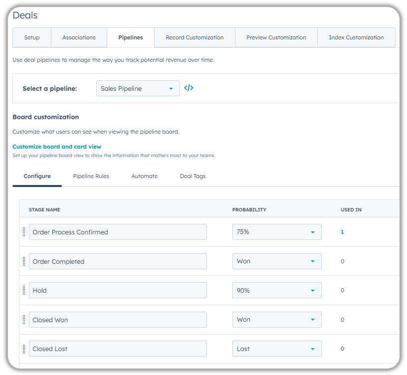Click drag handle beside Order Completed stage
This screenshot has width=407, height=375.
point(24,261)
